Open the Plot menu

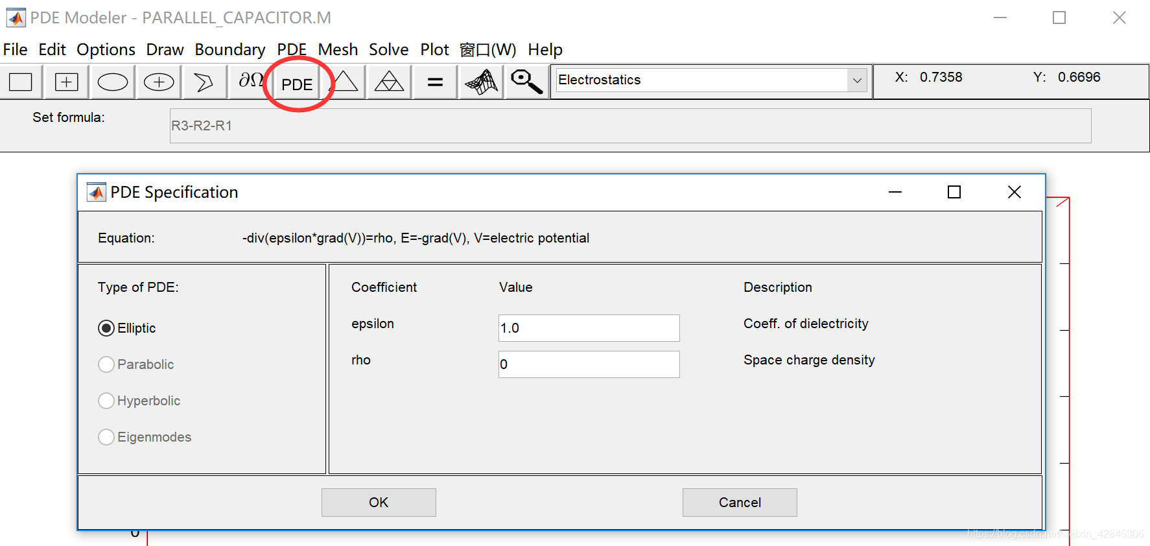point(434,49)
